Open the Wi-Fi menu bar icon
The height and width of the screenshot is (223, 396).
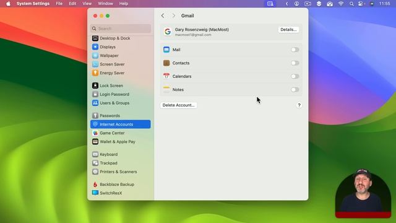pos(341,4)
